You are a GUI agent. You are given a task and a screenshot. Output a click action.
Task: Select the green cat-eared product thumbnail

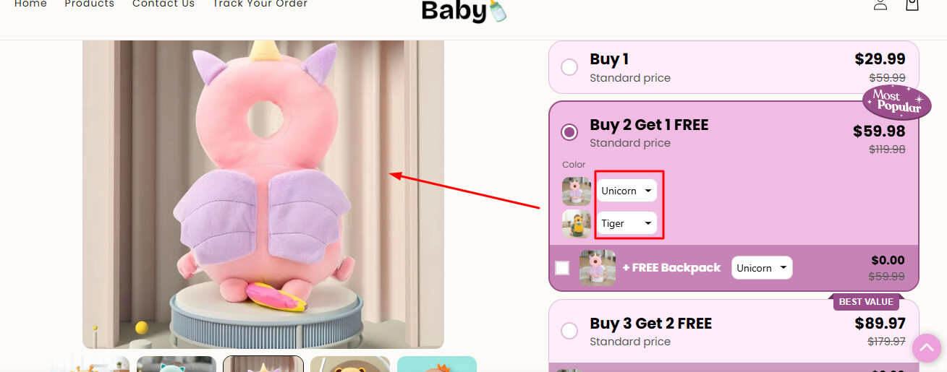[177, 364]
